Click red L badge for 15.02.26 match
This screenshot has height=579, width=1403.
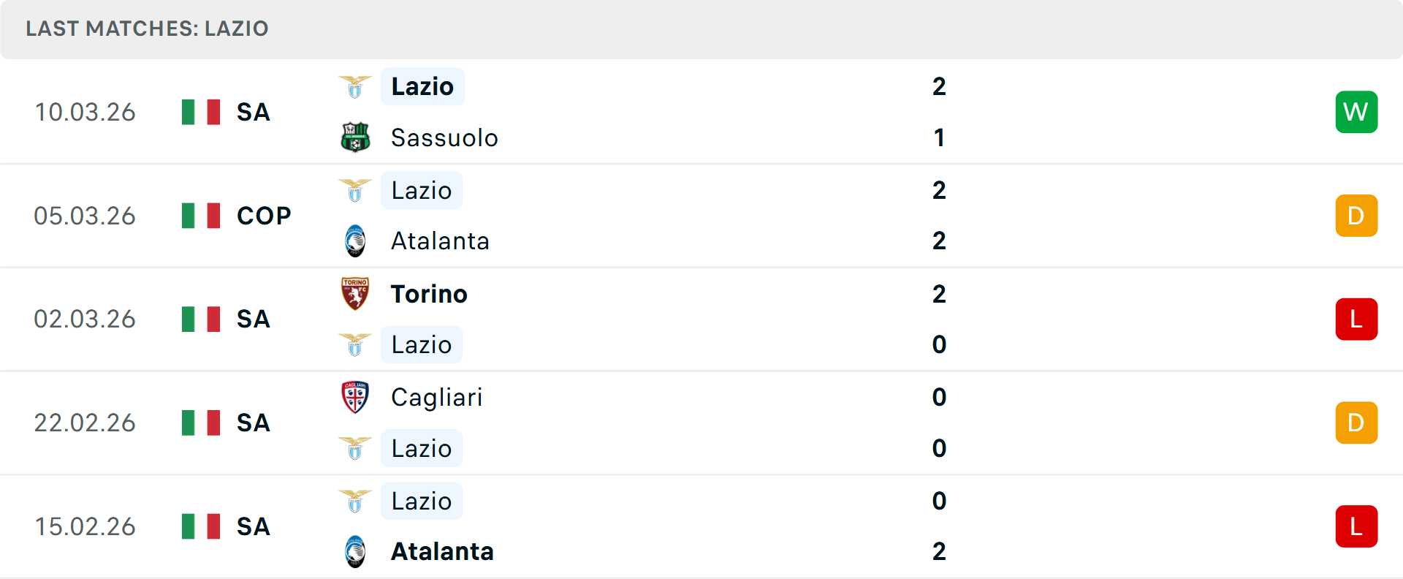[x=1356, y=526]
